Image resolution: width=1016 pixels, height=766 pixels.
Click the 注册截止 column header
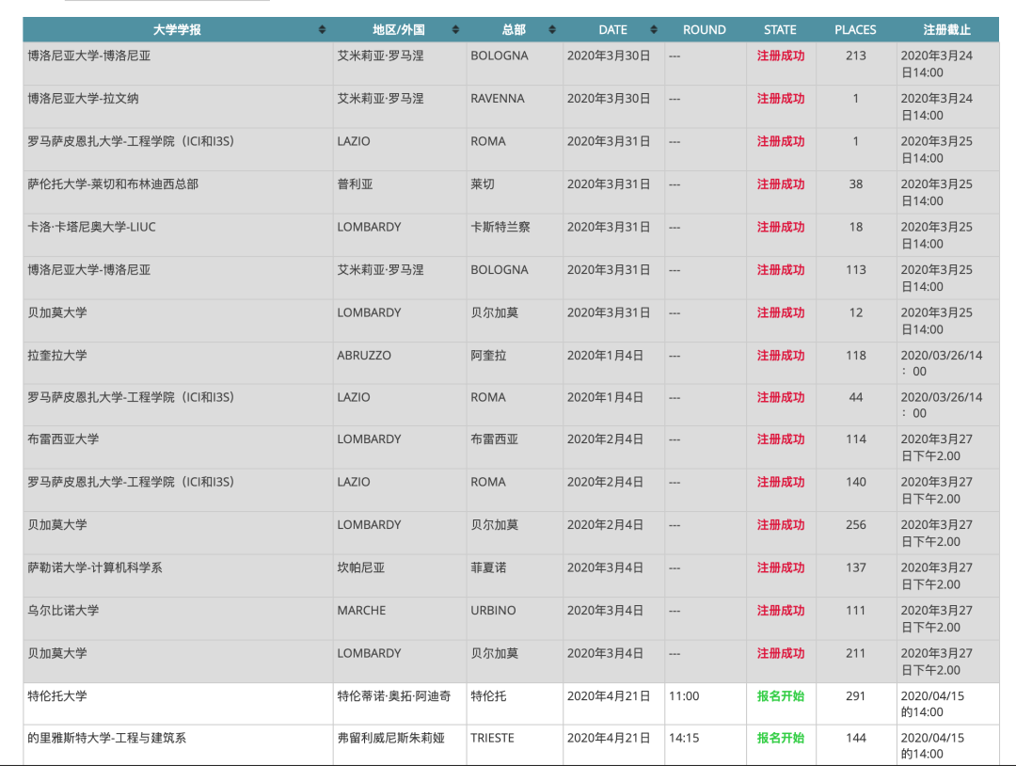[x=946, y=30]
